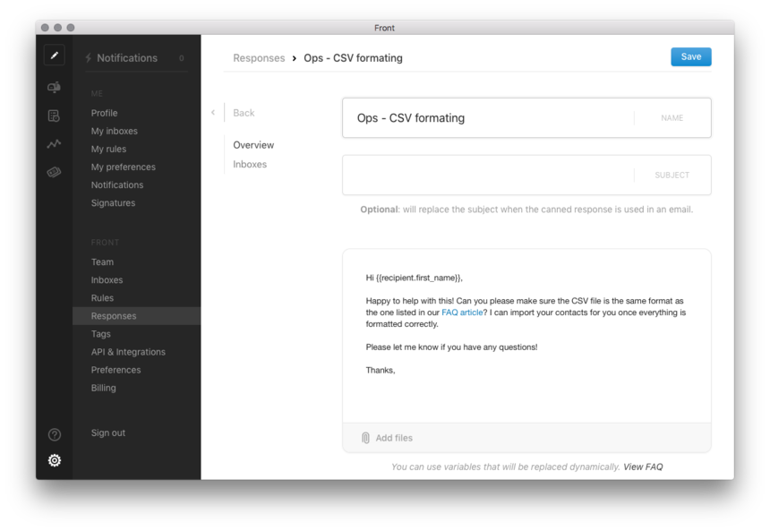The image size is (770, 531).
Task: Click the Save button
Action: coord(691,56)
